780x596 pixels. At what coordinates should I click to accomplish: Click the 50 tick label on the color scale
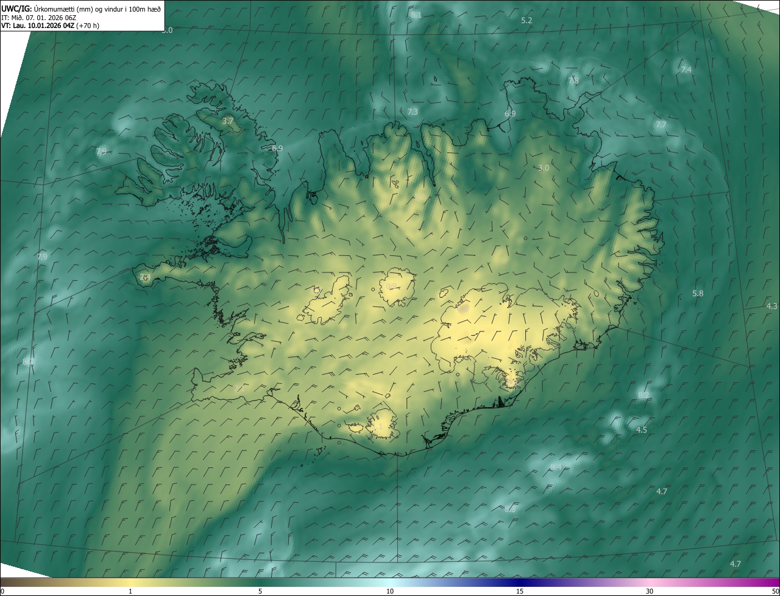click(775, 591)
